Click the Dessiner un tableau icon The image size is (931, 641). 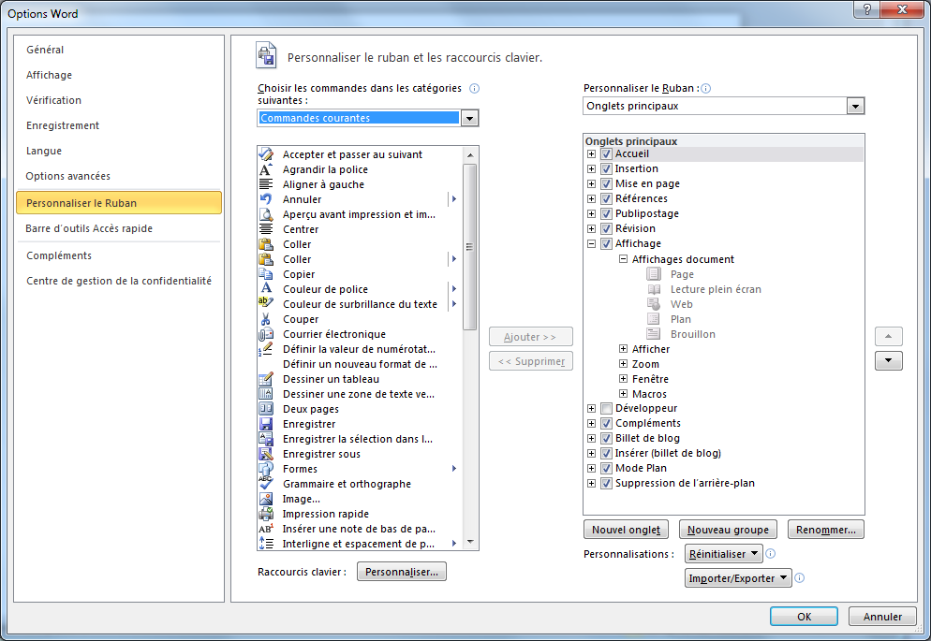pyautogui.click(x=266, y=379)
